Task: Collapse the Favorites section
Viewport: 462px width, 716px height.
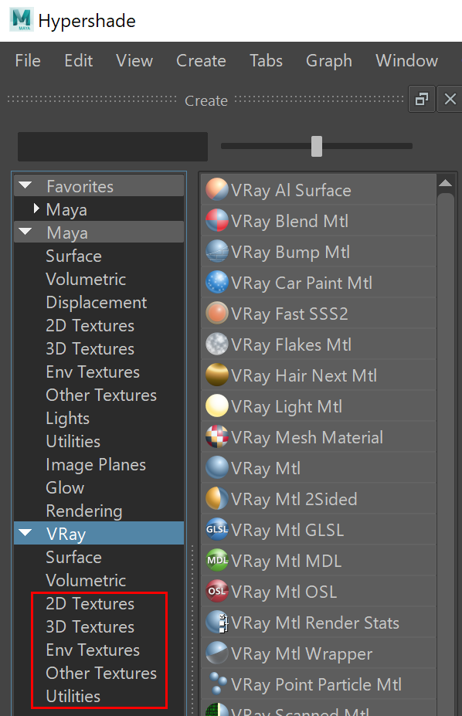Action: point(25,186)
